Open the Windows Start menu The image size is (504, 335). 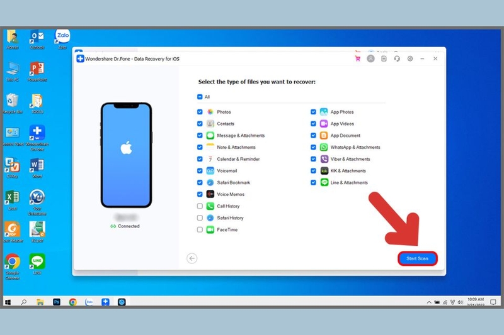8,302
